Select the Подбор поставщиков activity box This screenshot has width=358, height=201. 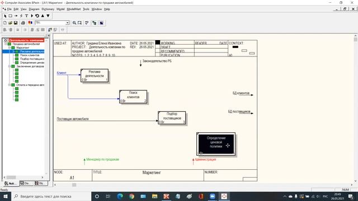tap(172, 118)
